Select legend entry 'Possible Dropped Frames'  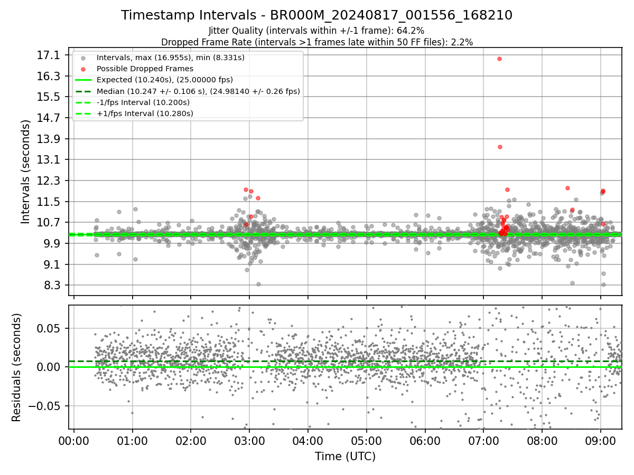[145, 69]
